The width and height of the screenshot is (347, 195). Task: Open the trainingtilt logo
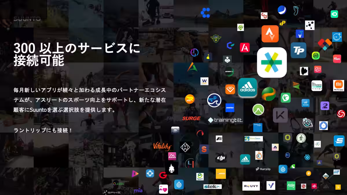pos(226,120)
